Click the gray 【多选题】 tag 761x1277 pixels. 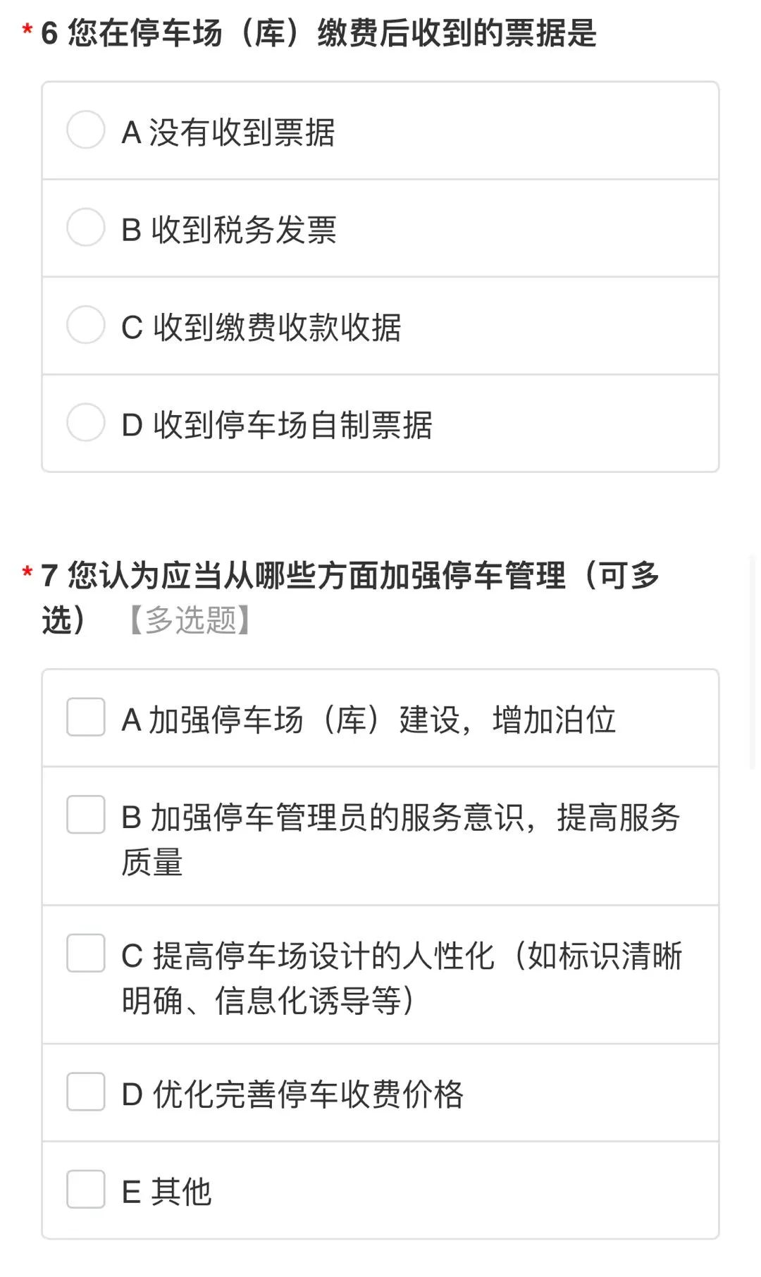[x=190, y=620]
